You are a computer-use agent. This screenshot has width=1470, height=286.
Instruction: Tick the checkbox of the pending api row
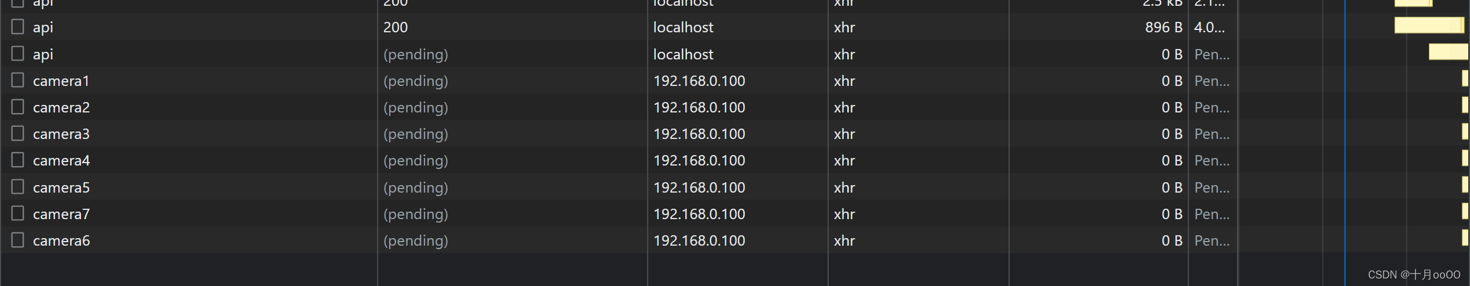coord(18,54)
